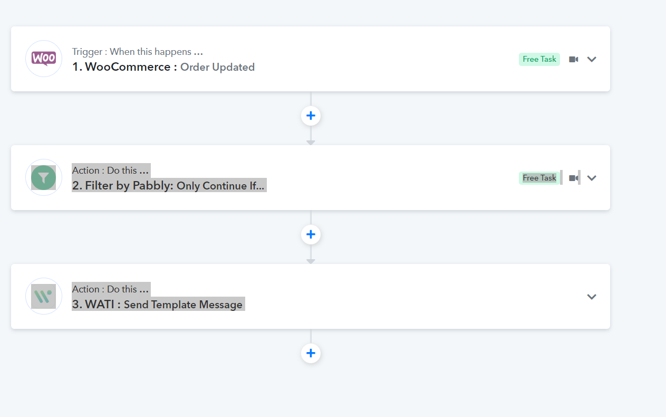
Task: Click 'Action : Do this ...' label above WATI
Action: 111,289
